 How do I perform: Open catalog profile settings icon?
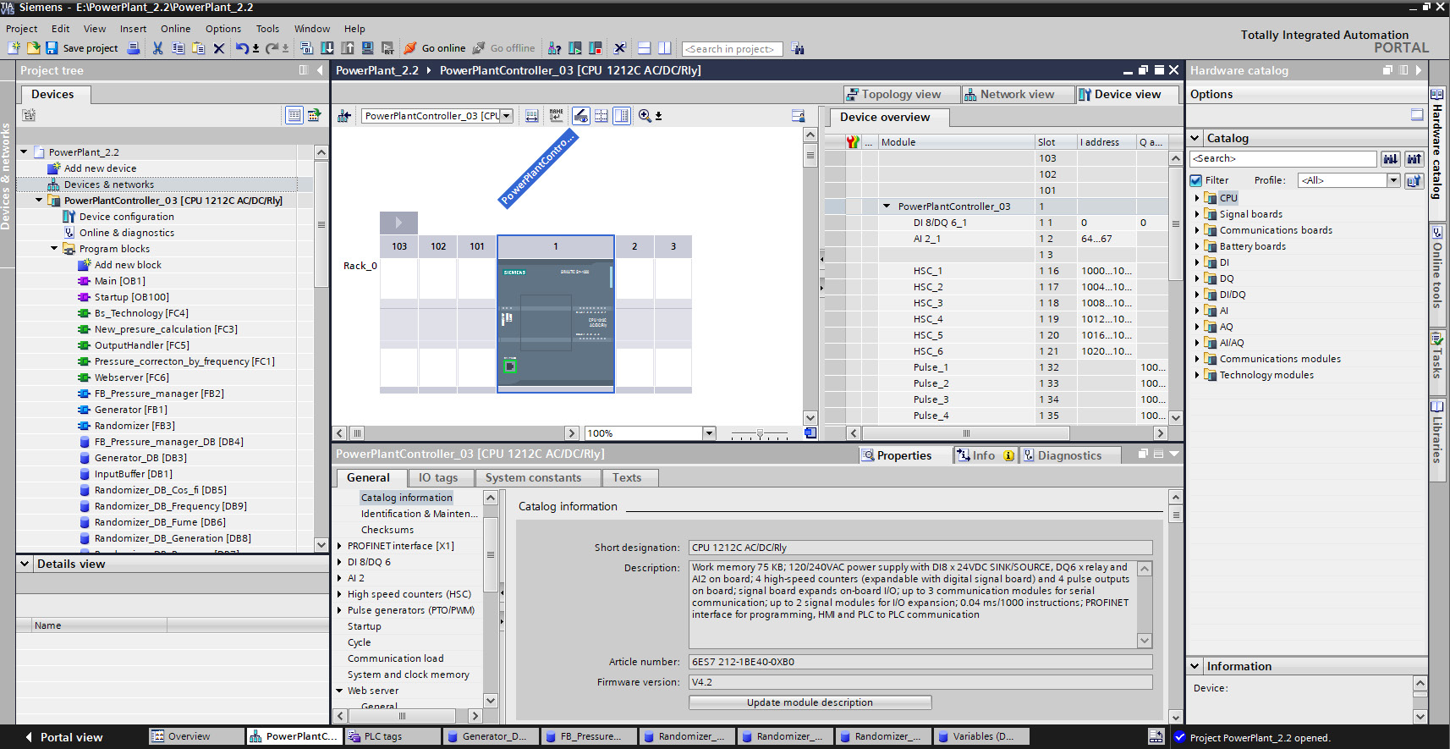[1414, 180]
